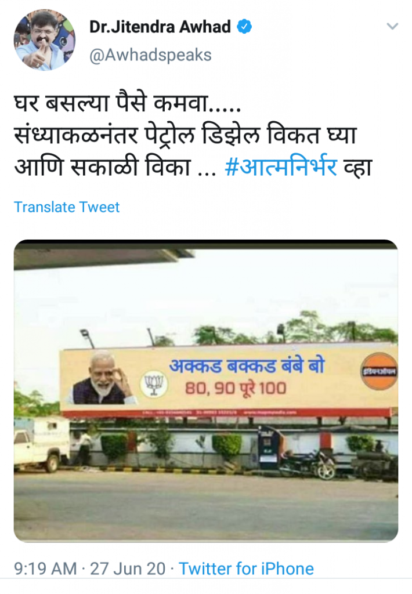Image resolution: width=412 pixels, height=594 pixels.
Task: Click the Indian Oil logo on billboard
Action: [x=379, y=371]
